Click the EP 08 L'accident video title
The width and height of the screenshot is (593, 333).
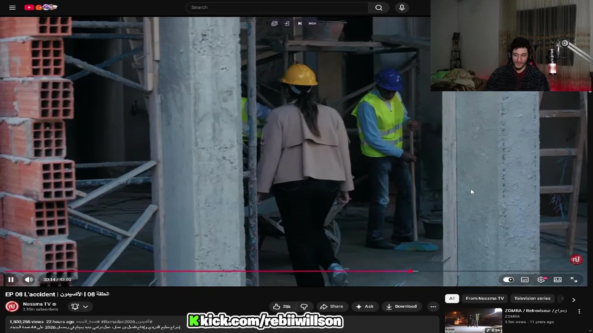(57, 294)
